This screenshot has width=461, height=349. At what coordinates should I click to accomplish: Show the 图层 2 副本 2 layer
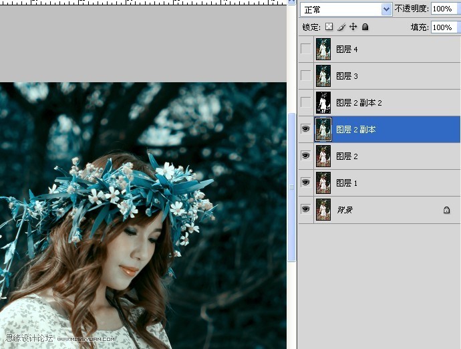(x=306, y=103)
